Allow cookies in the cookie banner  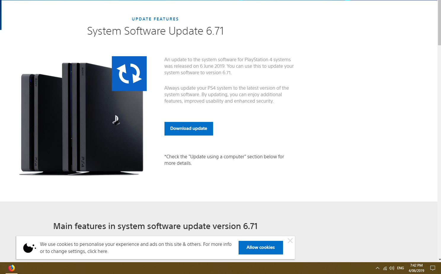[261, 248]
